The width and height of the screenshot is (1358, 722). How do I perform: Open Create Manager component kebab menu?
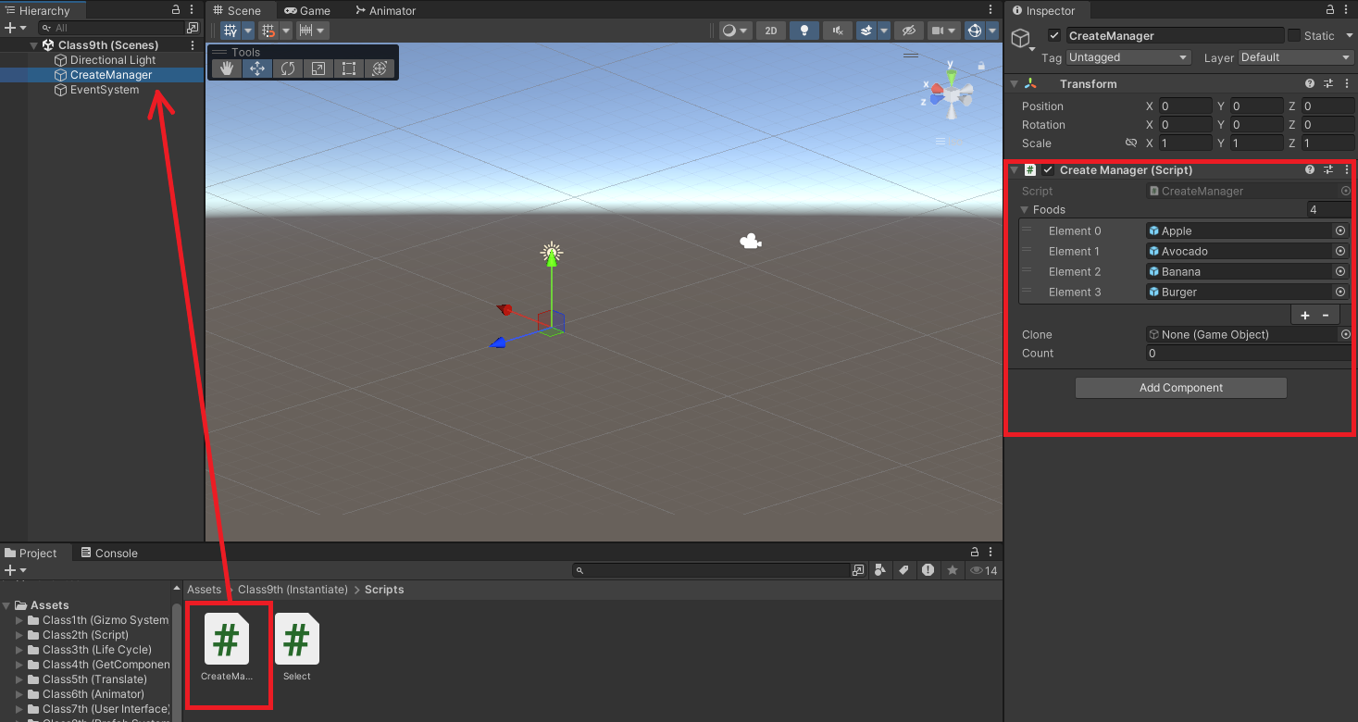coord(1346,170)
